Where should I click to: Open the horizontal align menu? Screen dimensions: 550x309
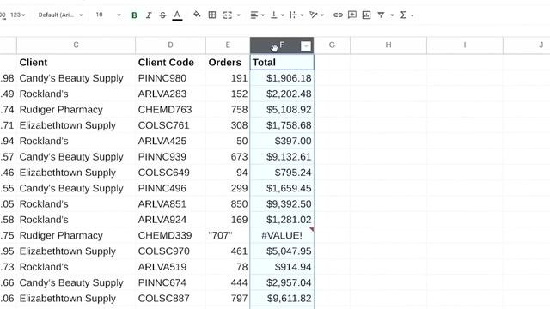tap(257, 15)
